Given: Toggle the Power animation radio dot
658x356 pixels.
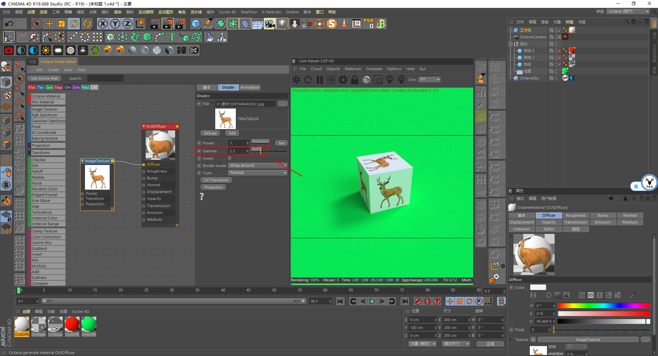Looking at the screenshot, I should (x=199, y=143).
